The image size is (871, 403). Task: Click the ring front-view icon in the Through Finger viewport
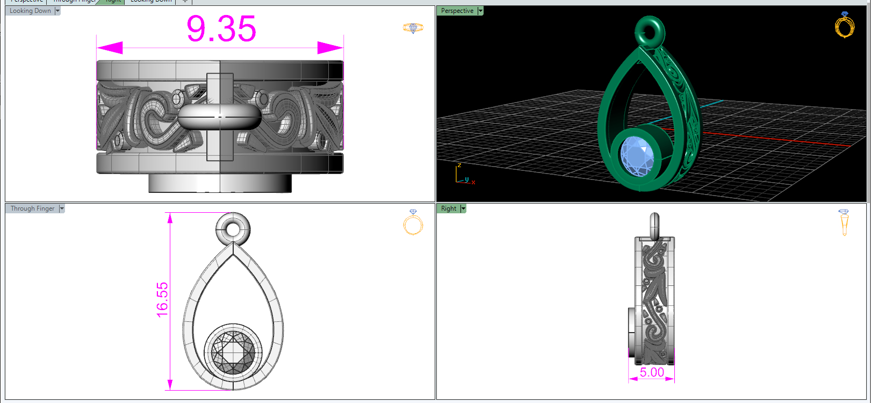(413, 222)
